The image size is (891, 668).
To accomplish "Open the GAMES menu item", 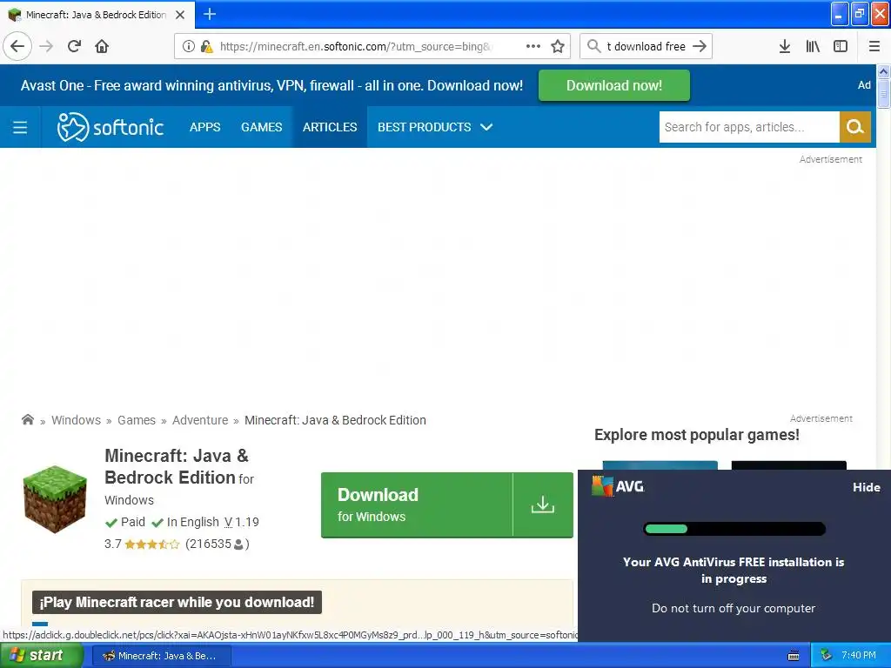I will pyautogui.click(x=261, y=127).
